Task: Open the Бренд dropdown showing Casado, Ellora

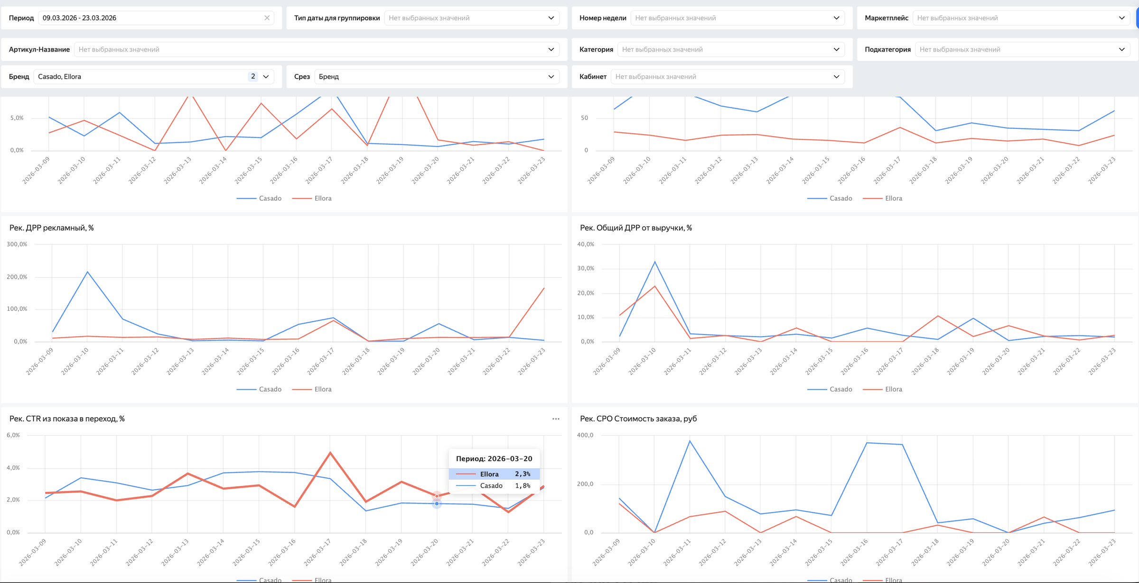Action: click(x=154, y=77)
